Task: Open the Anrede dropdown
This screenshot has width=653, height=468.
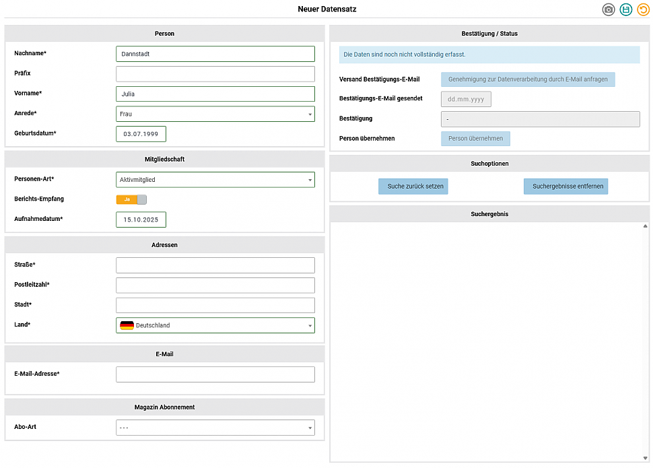Action: click(215, 114)
